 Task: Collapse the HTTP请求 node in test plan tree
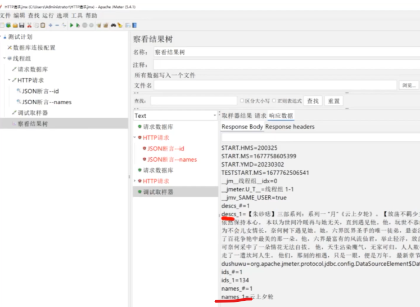[x=9, y=80]
